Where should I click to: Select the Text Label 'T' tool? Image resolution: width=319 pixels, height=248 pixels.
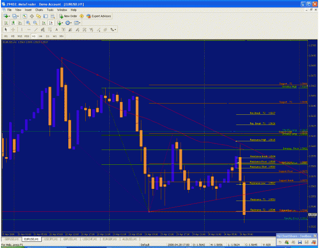coord(63,30)
